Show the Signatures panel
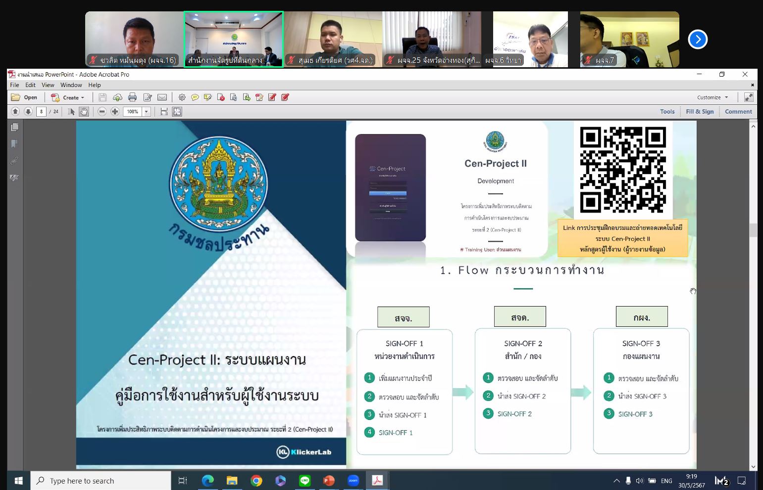Viewport: 763px width, 490px height. click(x=15, y=178)
